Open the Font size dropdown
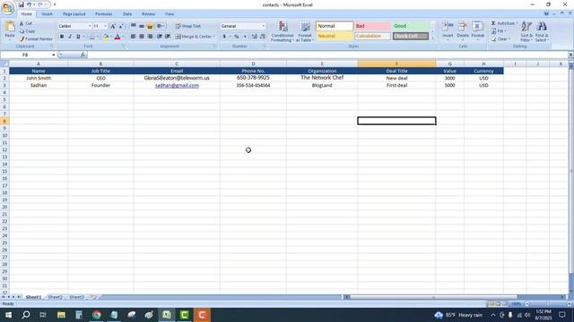This screenshot has width=574, height=322. pyautogui.click(x=105, y=26)
